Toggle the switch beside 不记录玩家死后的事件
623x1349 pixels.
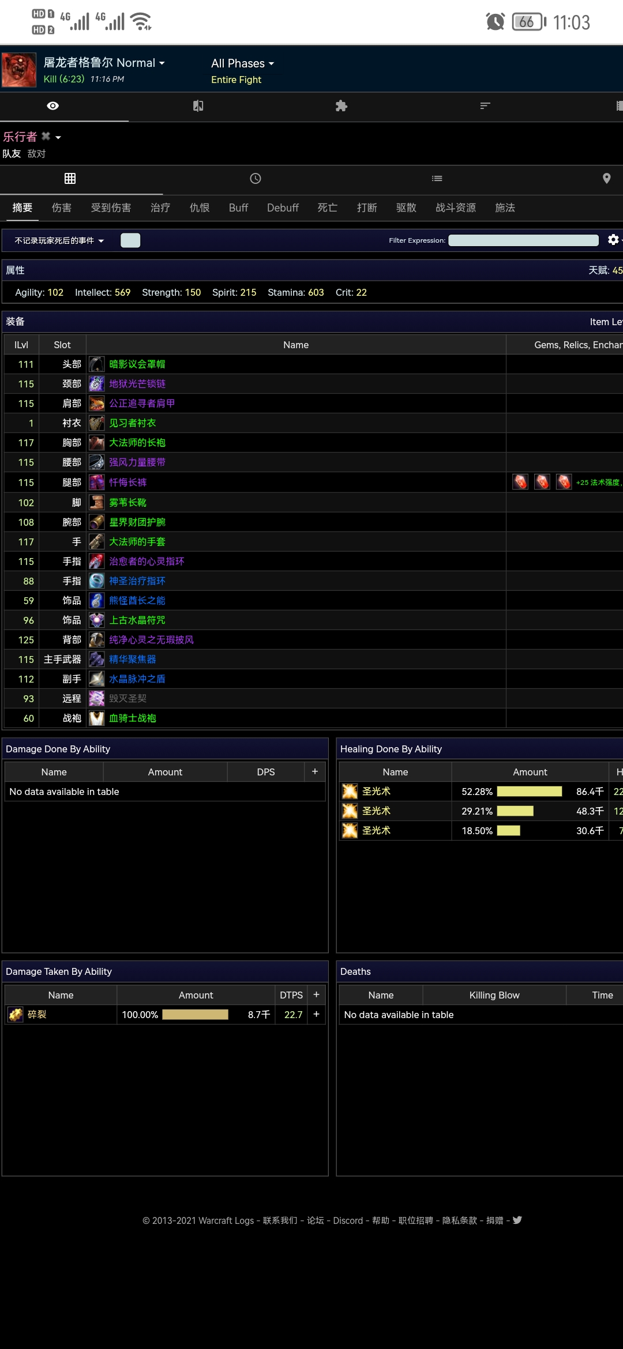(130, 240)
